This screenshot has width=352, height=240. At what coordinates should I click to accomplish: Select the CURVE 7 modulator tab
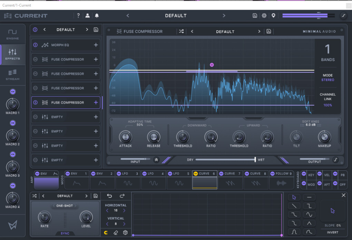230,180
